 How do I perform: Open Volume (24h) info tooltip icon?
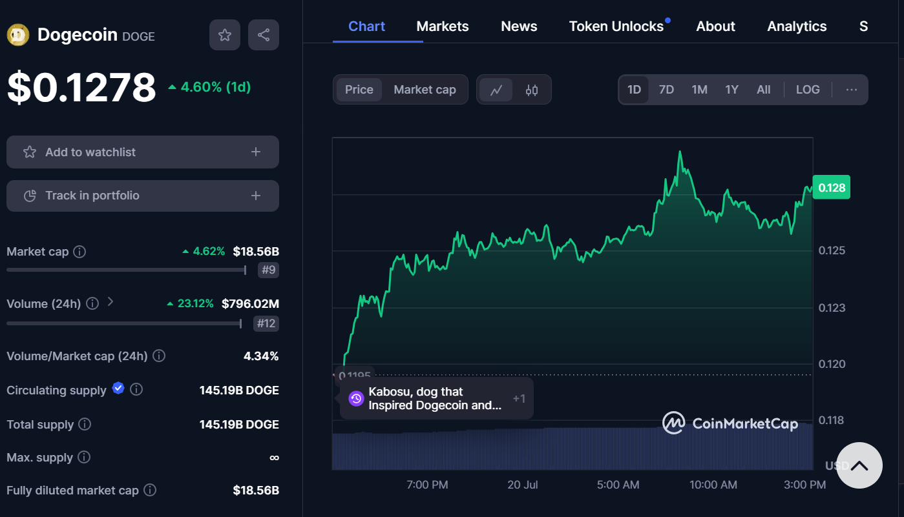point(92,303)
